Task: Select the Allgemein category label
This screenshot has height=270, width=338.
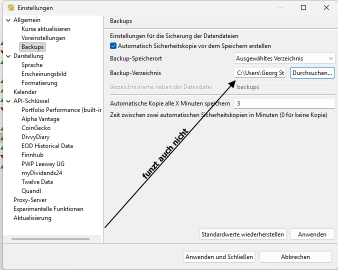Action: click(x=27, y=20)
